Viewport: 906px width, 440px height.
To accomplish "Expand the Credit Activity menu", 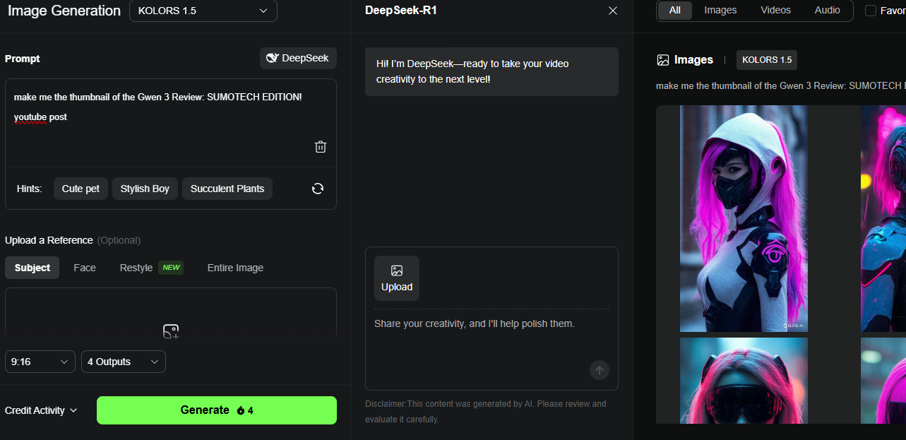I will [x=41, y=410].
